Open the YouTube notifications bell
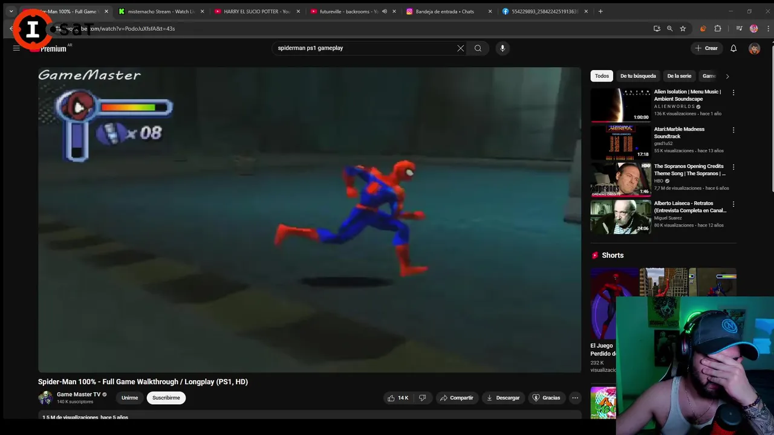The image size is (774, 435). tap(733, 48)
